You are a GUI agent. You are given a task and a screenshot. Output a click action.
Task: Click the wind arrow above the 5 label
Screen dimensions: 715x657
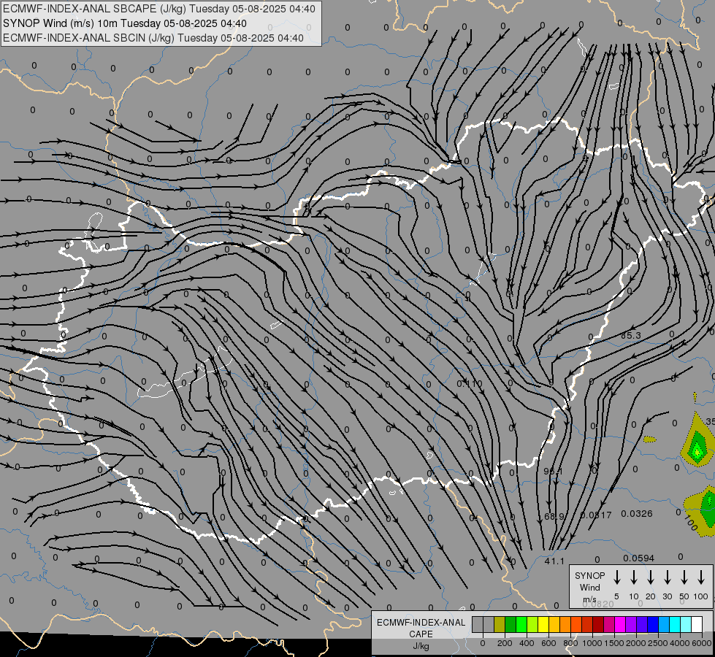tap(616, 577)
